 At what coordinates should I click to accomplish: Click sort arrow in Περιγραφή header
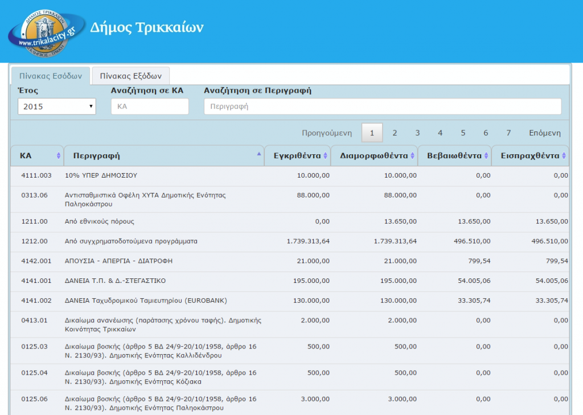click(x=260, y=154)
